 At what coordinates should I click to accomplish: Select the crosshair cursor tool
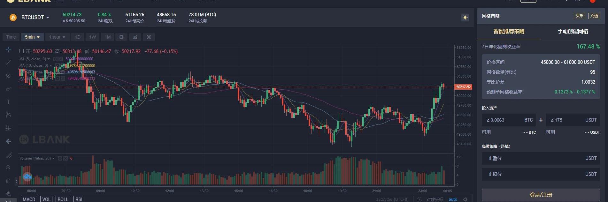pos(8,49)
